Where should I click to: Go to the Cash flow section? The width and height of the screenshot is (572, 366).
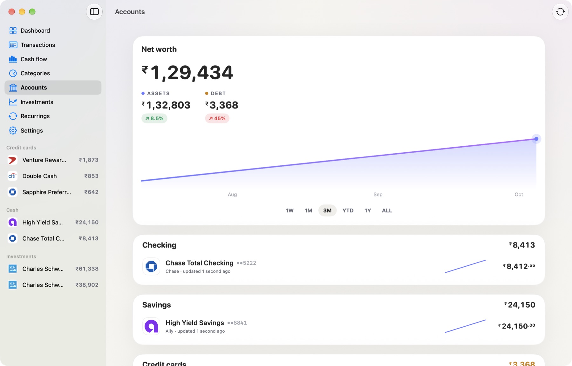[x=53, y=59]
